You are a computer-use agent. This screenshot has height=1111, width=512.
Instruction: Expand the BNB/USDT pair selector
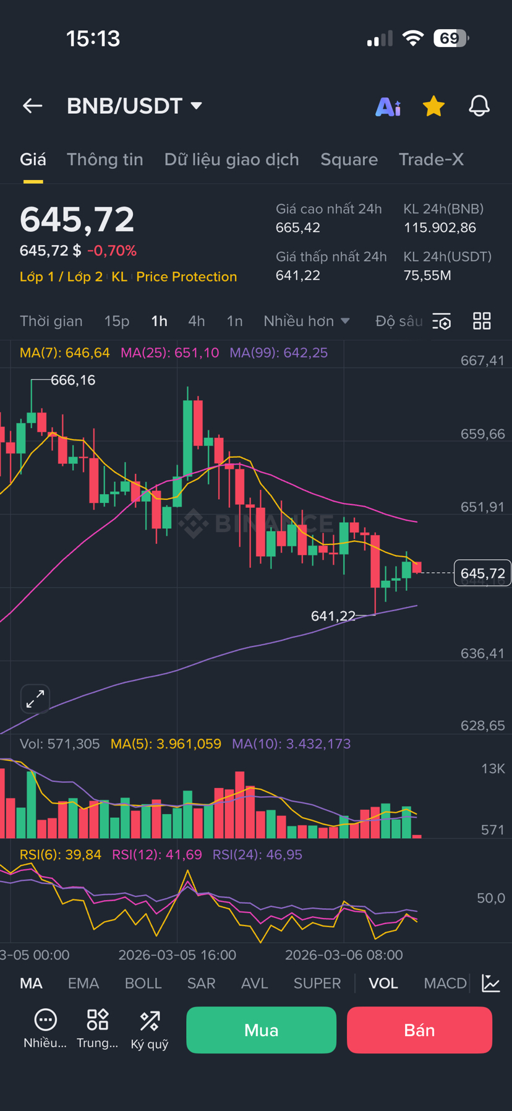click(135, 106)
